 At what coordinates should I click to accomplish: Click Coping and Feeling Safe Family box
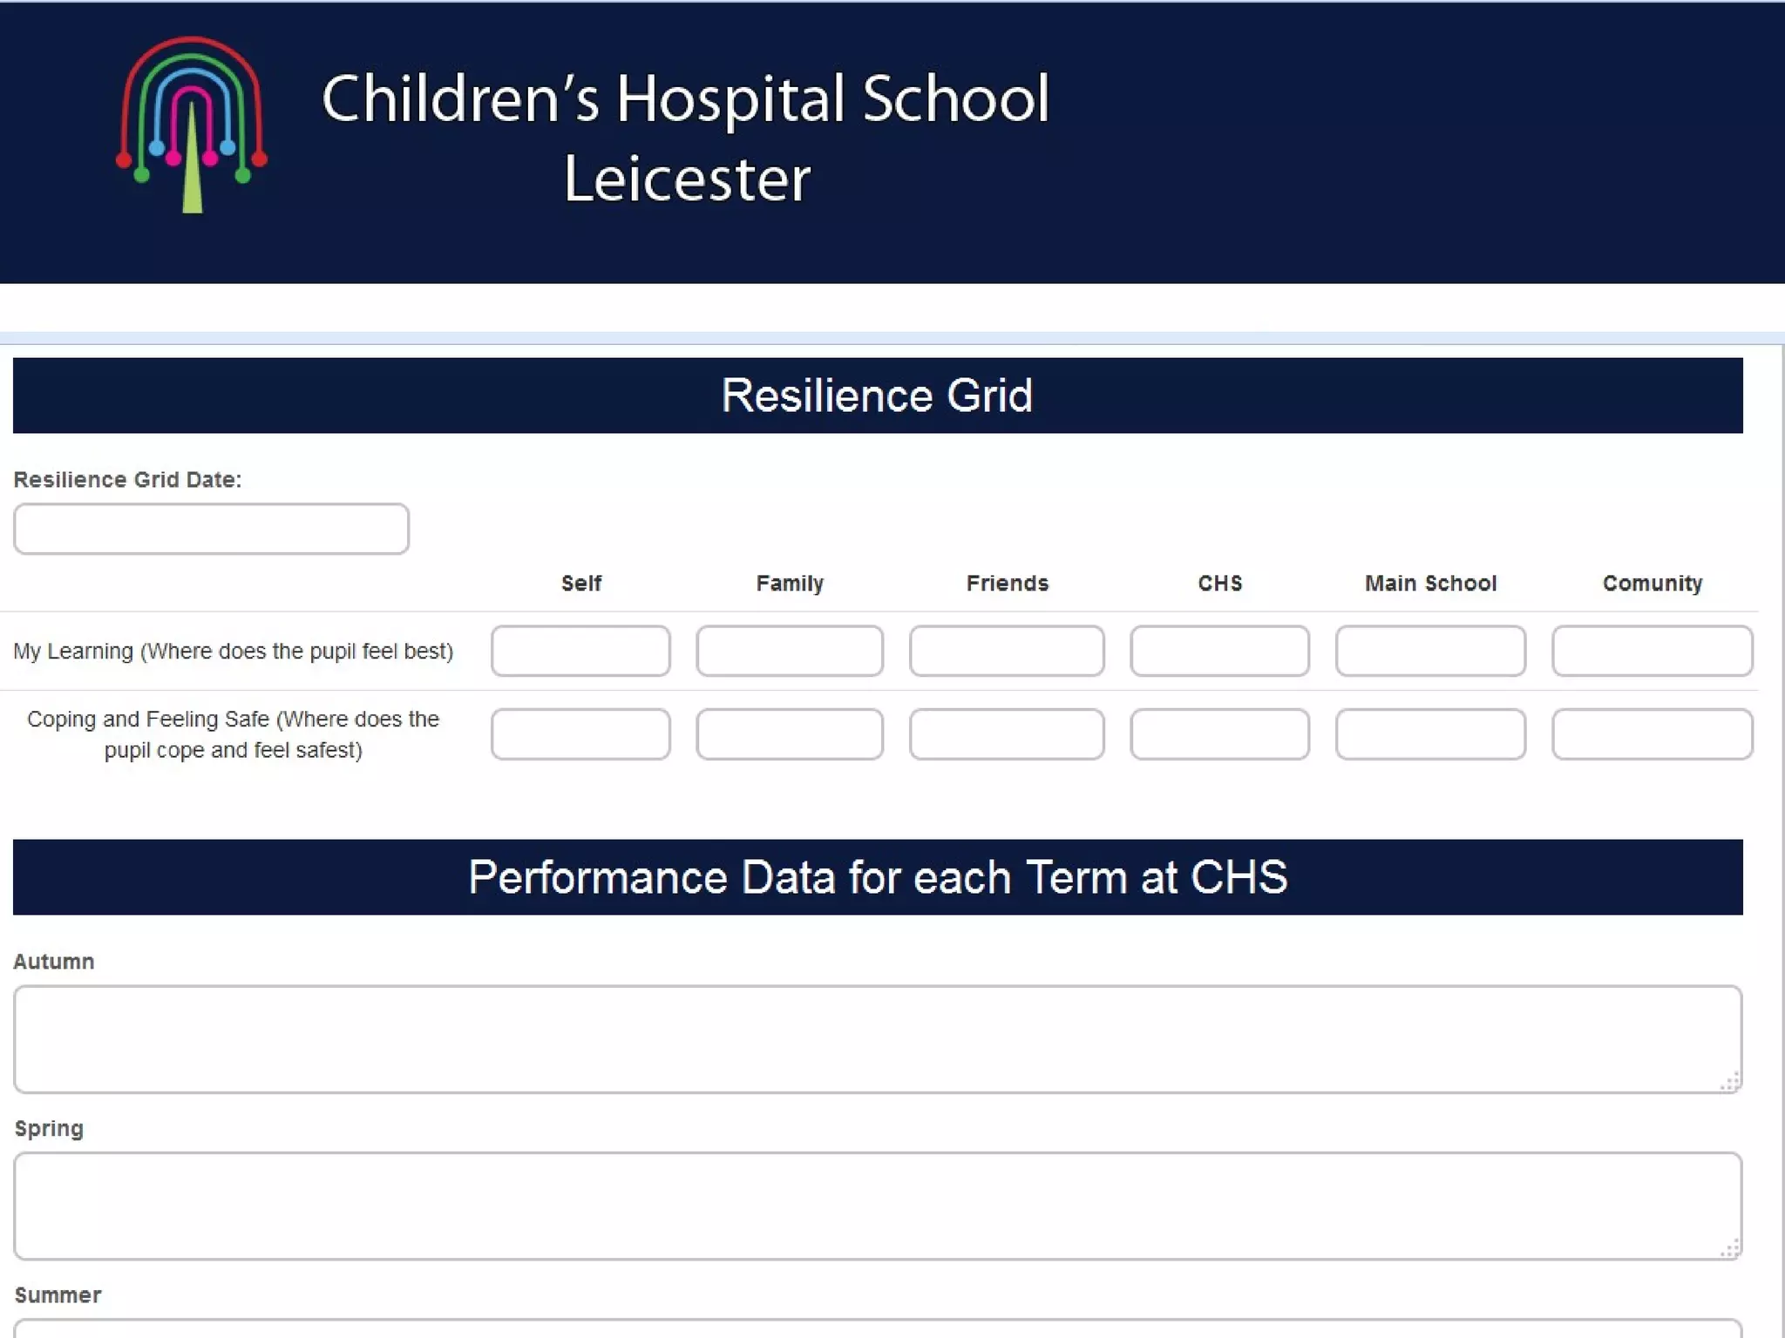point(790,734)
